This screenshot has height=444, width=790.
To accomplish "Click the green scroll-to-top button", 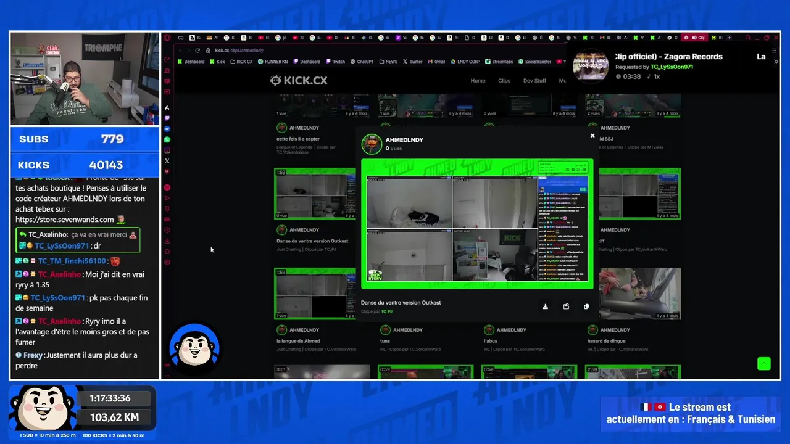I will (x=764, y=364).
